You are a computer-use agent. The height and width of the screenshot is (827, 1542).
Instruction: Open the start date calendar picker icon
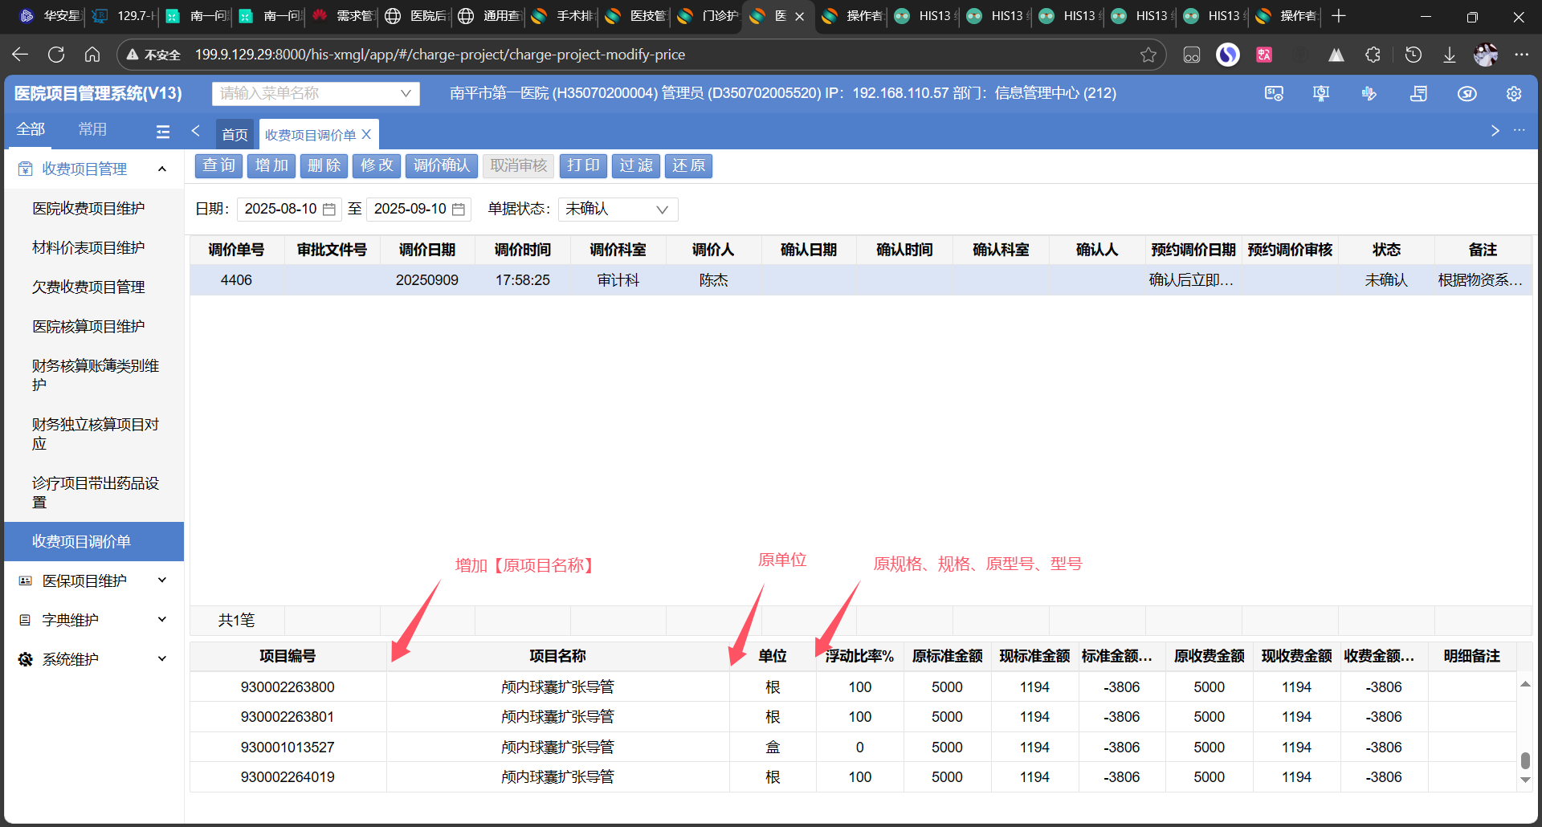[x=329, y=210]
